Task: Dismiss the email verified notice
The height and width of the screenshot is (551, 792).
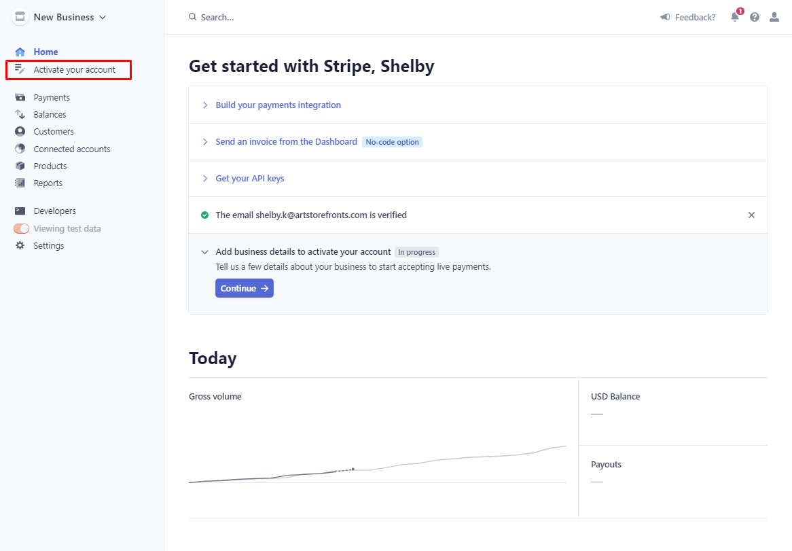Action: [x=752, y=215]
